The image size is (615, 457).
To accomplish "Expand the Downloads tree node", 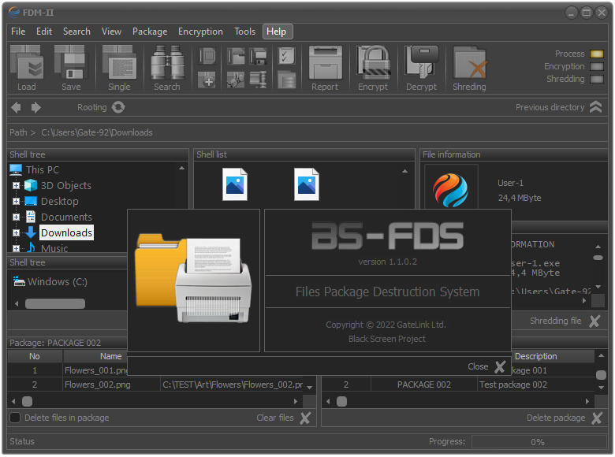I will pyautogui.click(x=16, y=232).
